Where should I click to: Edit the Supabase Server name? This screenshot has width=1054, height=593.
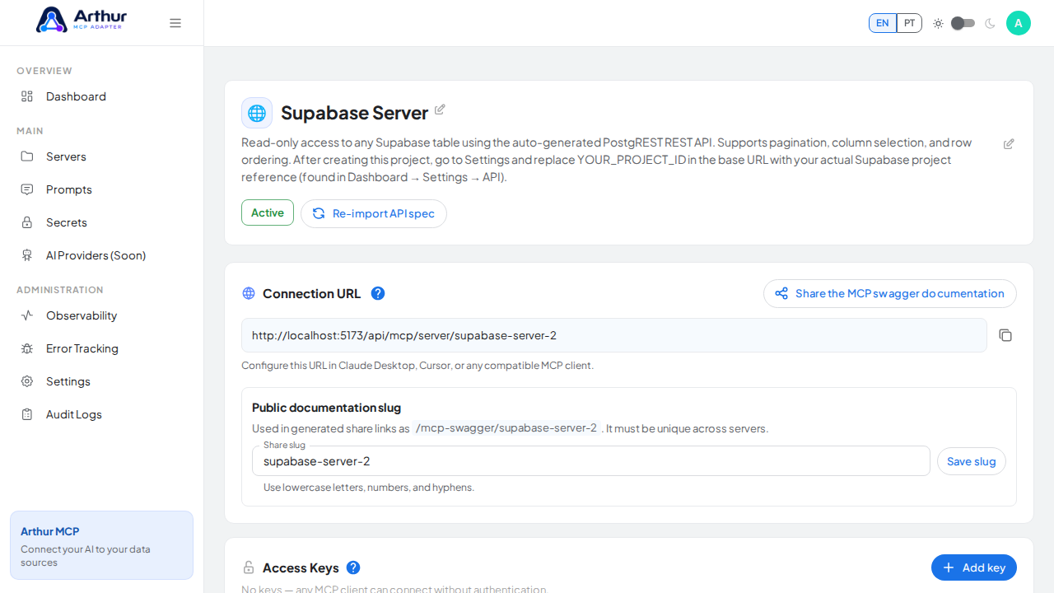point(440,110)
